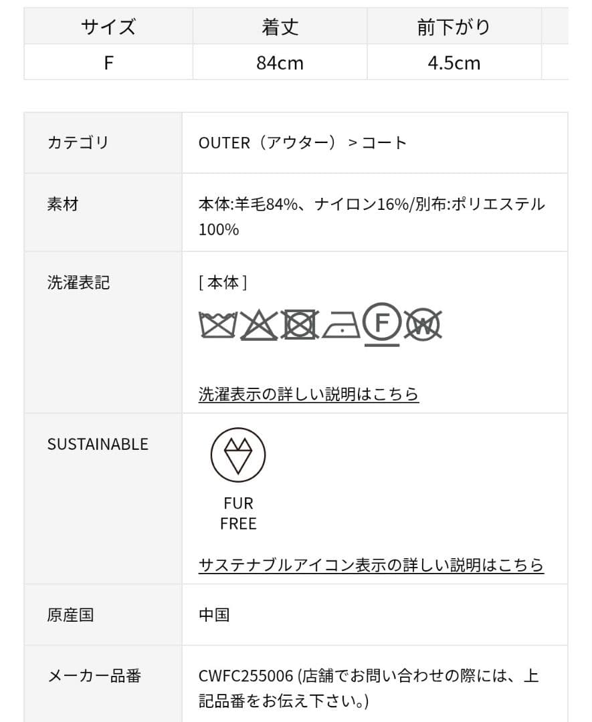Select the 前下がり column header
592x722 pixels.
(454, 27)
